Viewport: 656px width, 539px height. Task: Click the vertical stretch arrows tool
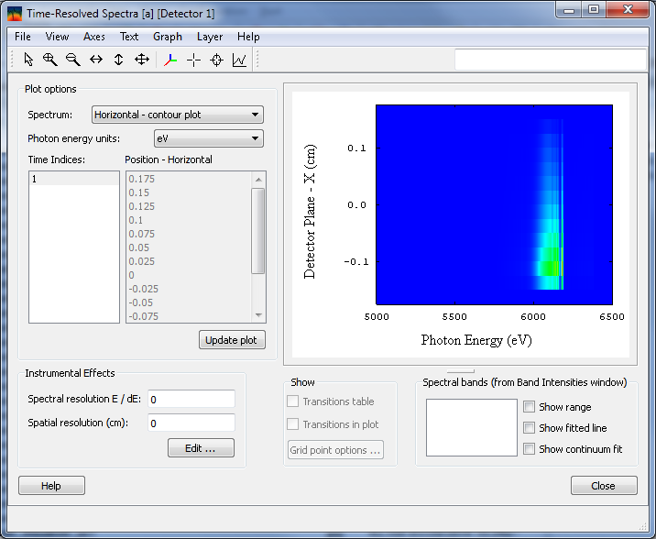(119, 60)
